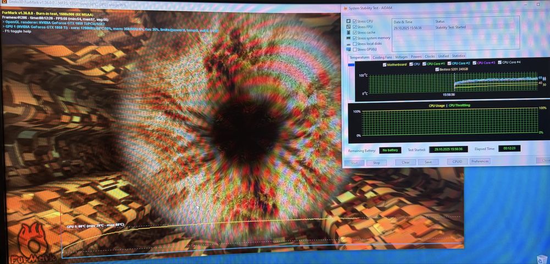Click the disk icon beside Stress local disks

click(348, 44)
